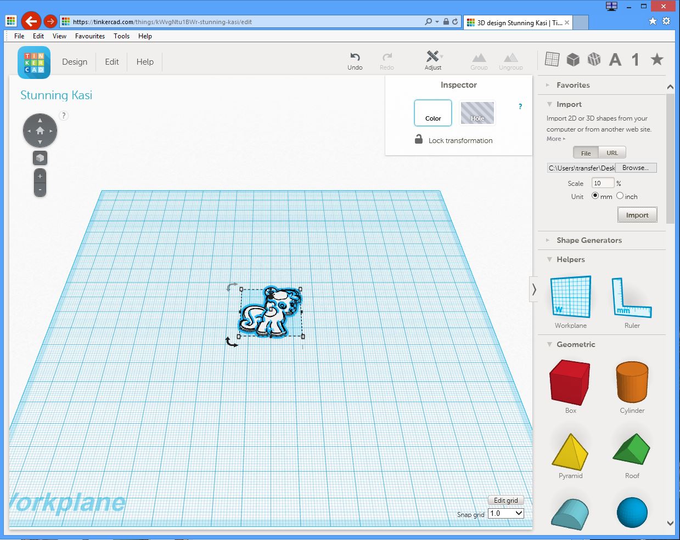Open the Snap grid dropdown
The height and width of the screenshot is (540, 680).
pos(506,513)
